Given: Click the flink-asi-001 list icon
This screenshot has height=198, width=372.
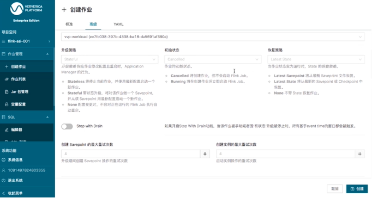Looking at the screenshot, I should coord(4,41).
